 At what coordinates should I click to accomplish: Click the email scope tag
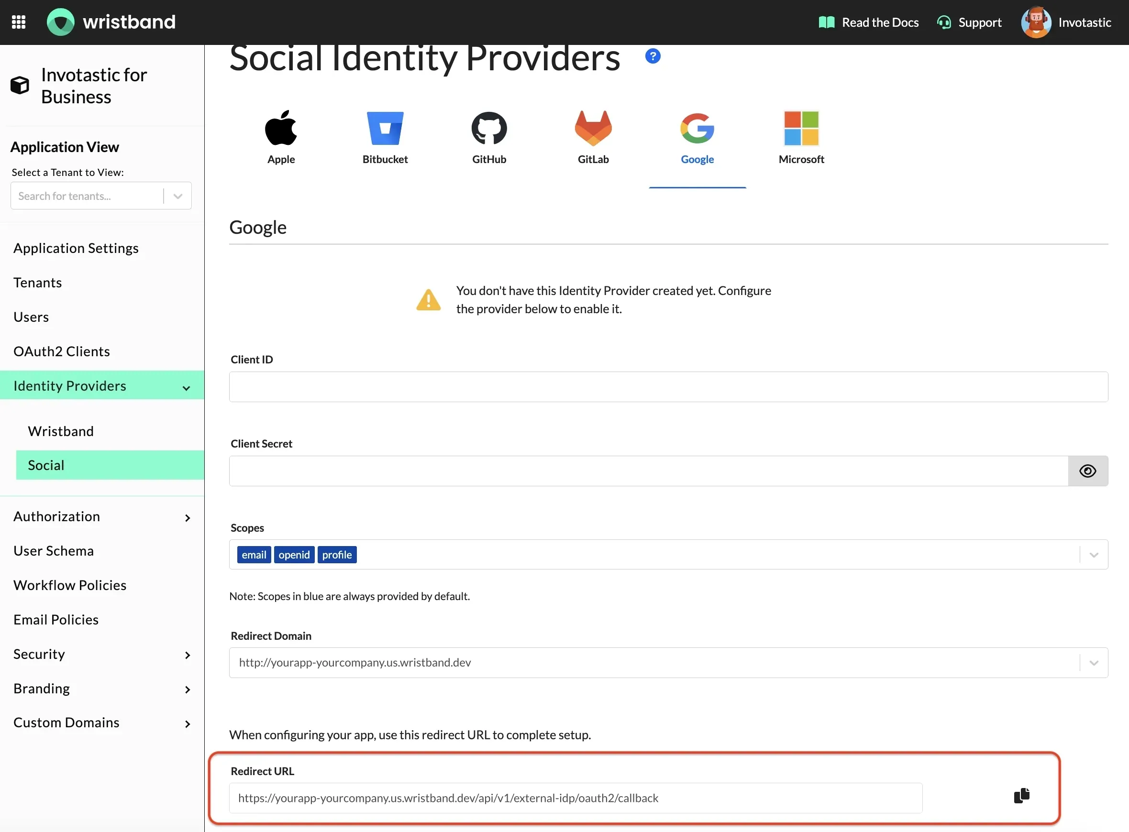point(254,555)
